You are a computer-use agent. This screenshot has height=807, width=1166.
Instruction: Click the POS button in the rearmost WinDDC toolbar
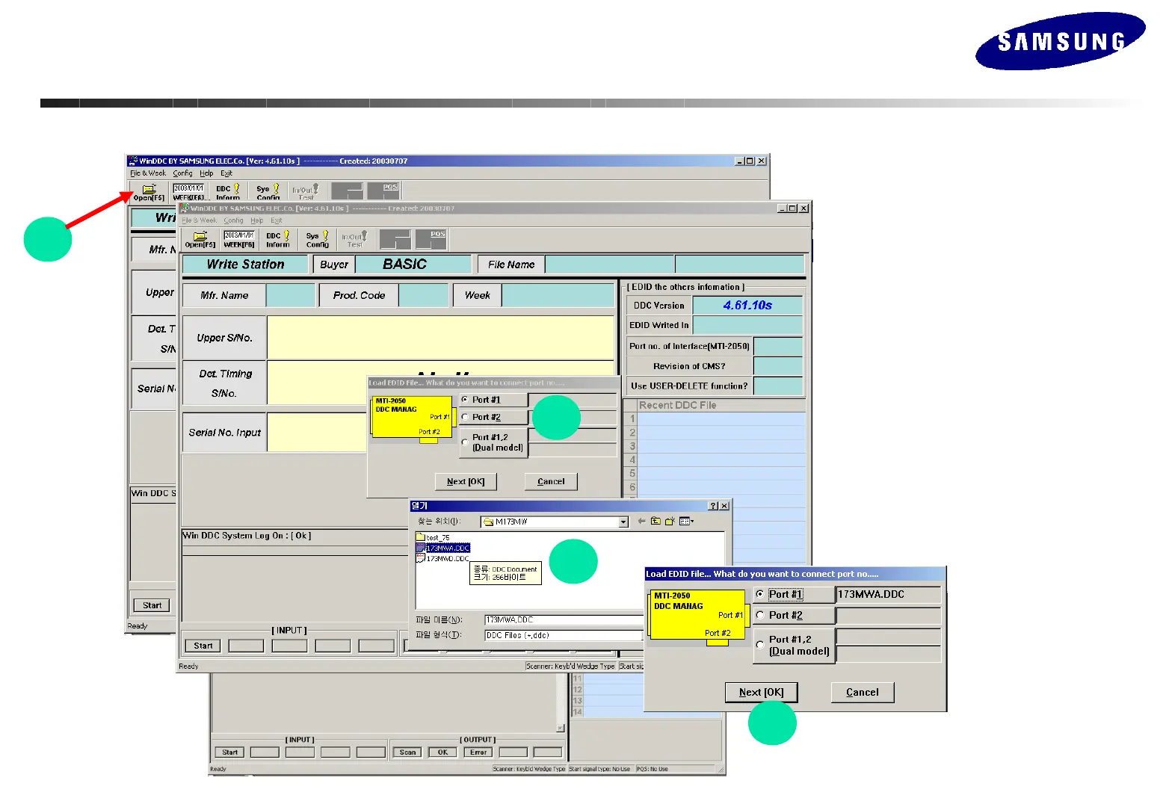tap(383, 191)
